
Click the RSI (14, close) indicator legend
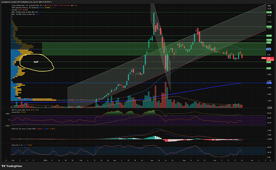(x=21, y=110)
